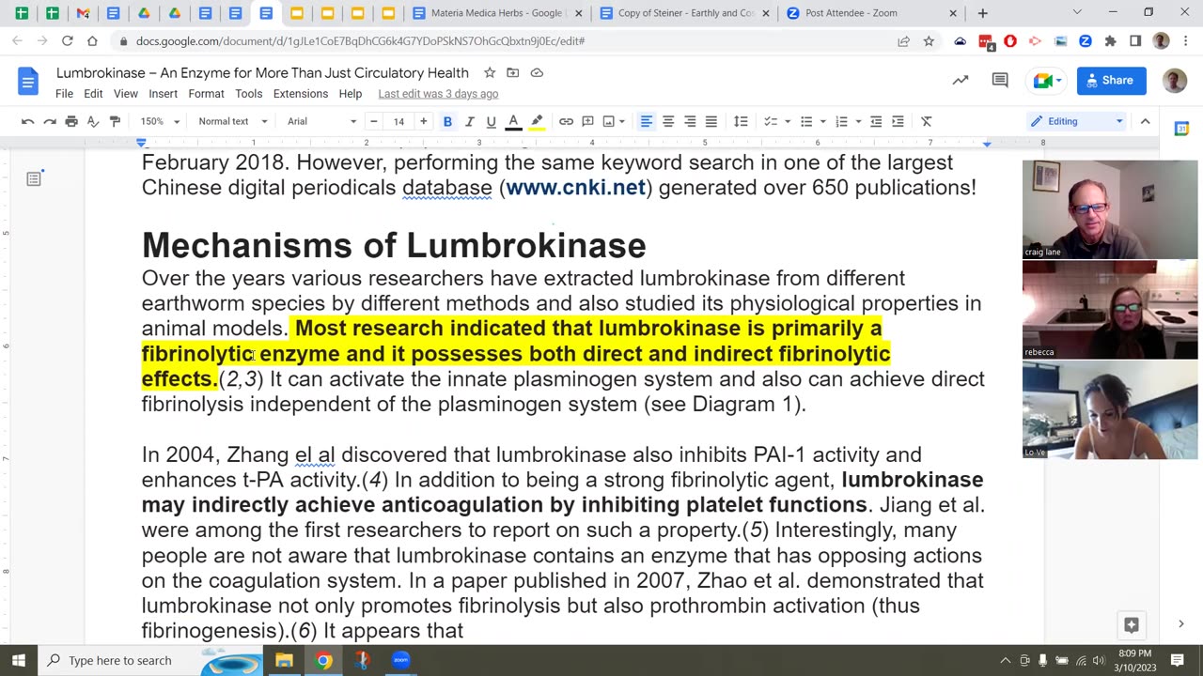Open numbered list options arrow
Screen dimensions: 1203x676
(858, 121)
